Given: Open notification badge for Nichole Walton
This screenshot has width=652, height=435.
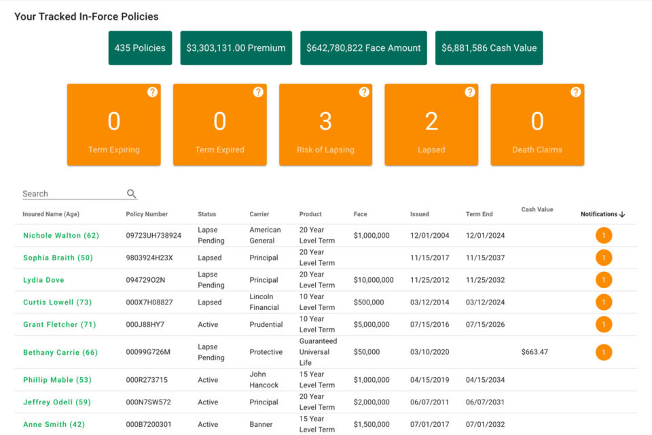Looking at the screenshot, I should 604,236.
